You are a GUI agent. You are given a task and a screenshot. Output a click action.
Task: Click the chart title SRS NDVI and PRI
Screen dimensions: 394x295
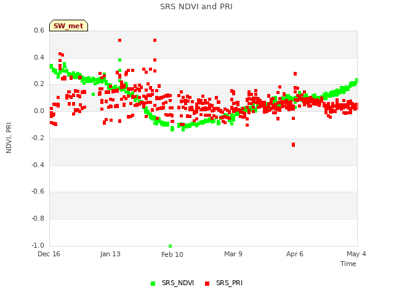196,7
